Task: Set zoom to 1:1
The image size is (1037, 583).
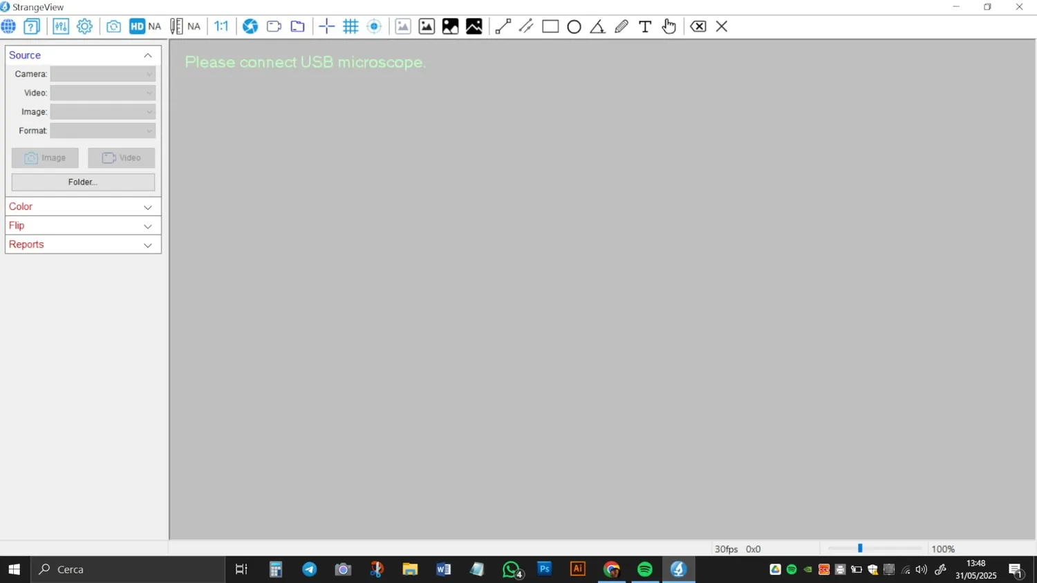Action: pos(221,27)
